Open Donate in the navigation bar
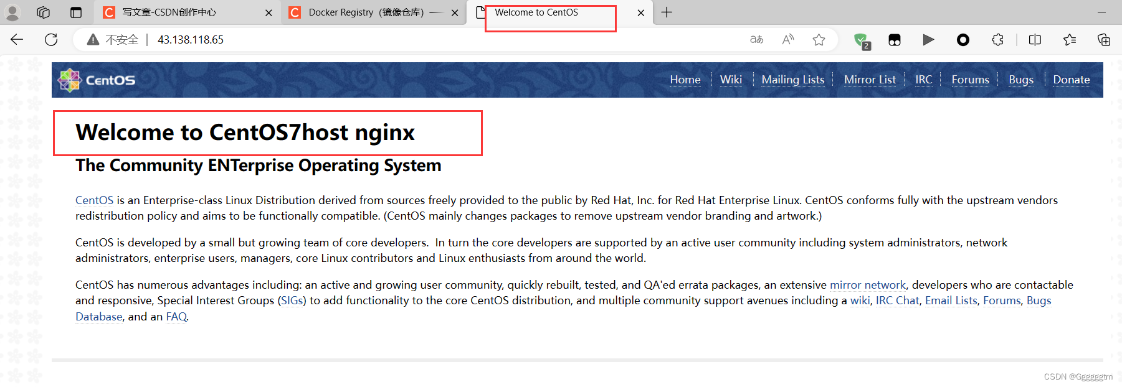The height and width of the screenshot is (387, 1122). coord(1072,80)
